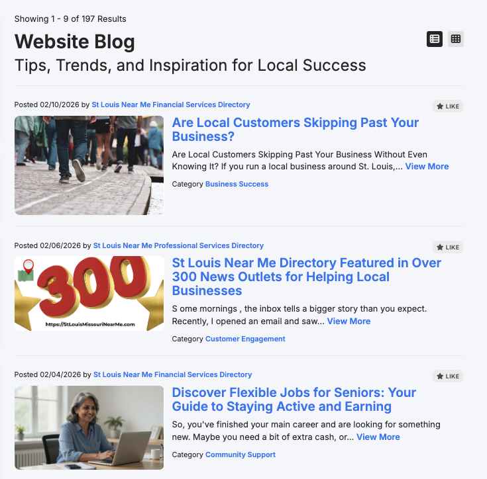This screenshot has height=479, width=487.
Task: Click View More on the local customers excerpt
Action: point(427,167)
